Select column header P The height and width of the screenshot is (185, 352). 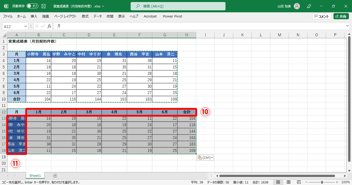pyautogui.click(x=335, y=35)
